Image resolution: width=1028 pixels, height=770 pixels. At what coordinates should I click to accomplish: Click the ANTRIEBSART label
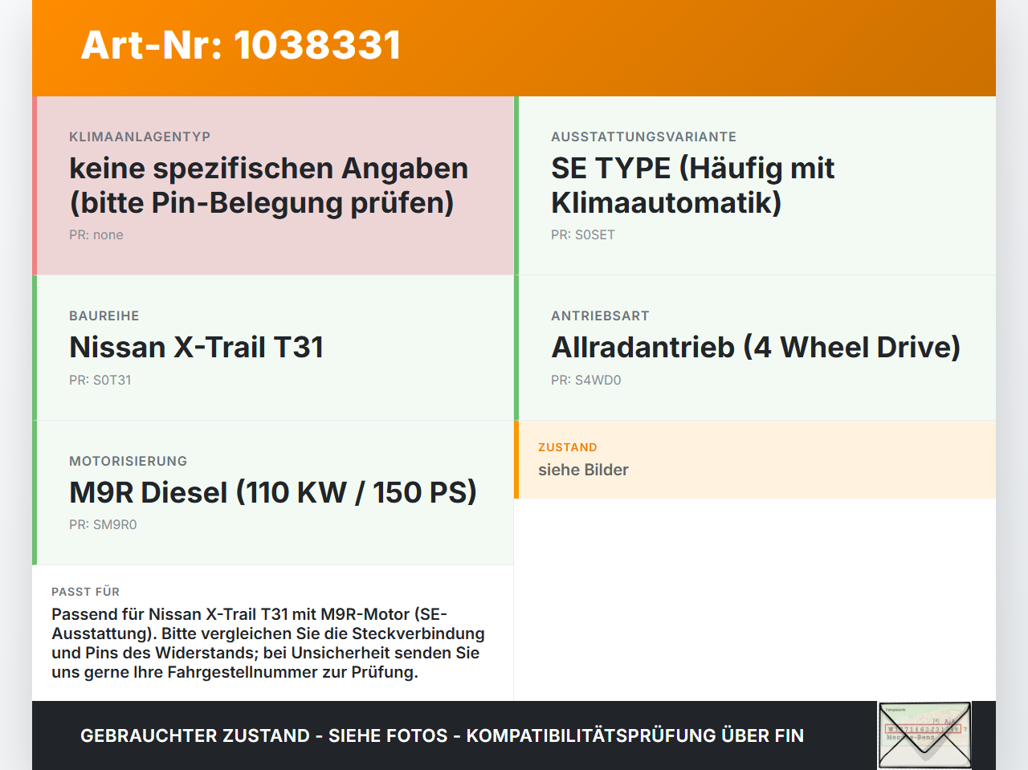click(600, 316)
